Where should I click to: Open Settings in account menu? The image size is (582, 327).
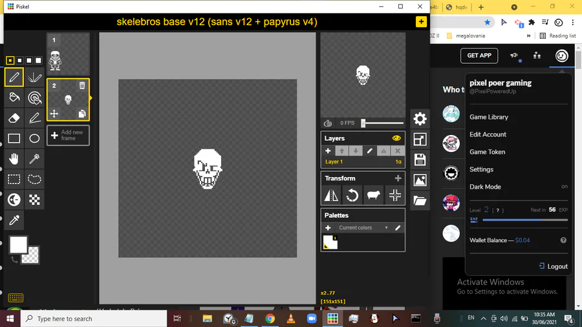tap(481, 169)
